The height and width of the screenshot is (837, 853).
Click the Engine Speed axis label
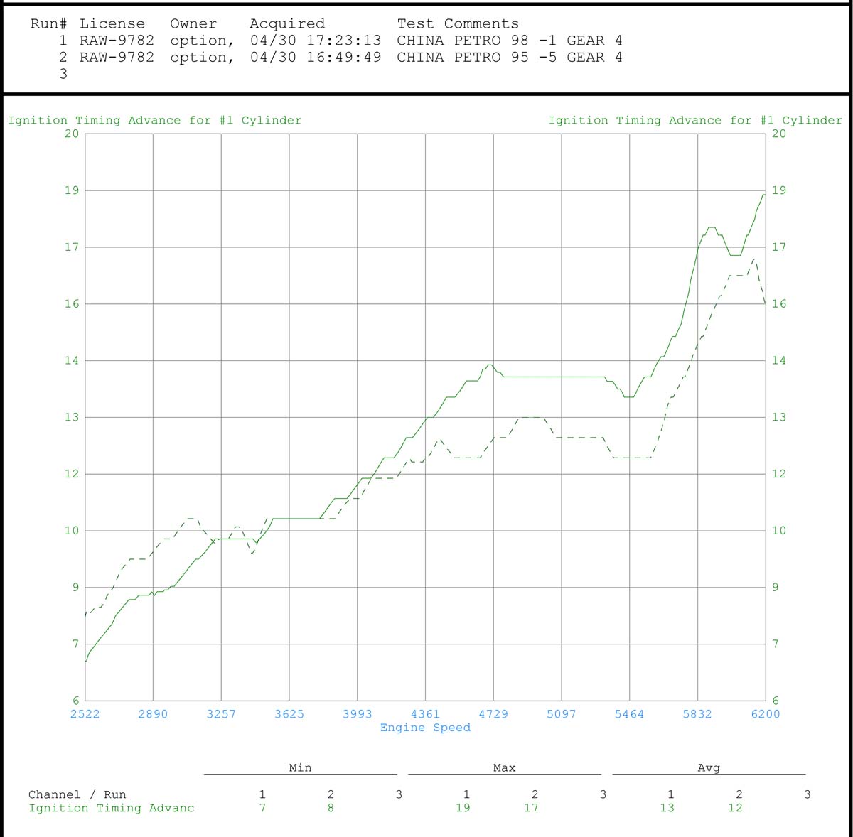click(x=425, y=728)
